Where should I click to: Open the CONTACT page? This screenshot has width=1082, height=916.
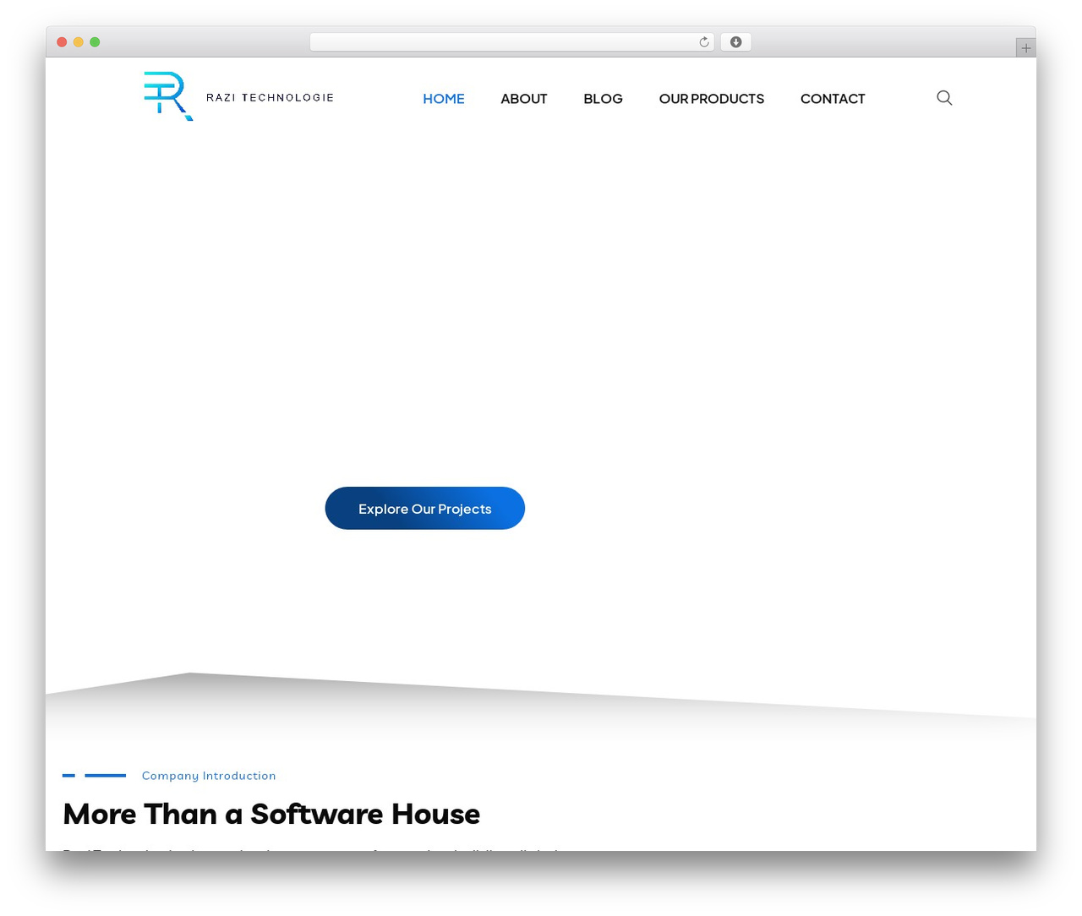(833, 99)
